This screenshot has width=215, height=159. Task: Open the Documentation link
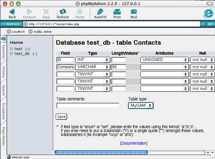coord(134,143)
